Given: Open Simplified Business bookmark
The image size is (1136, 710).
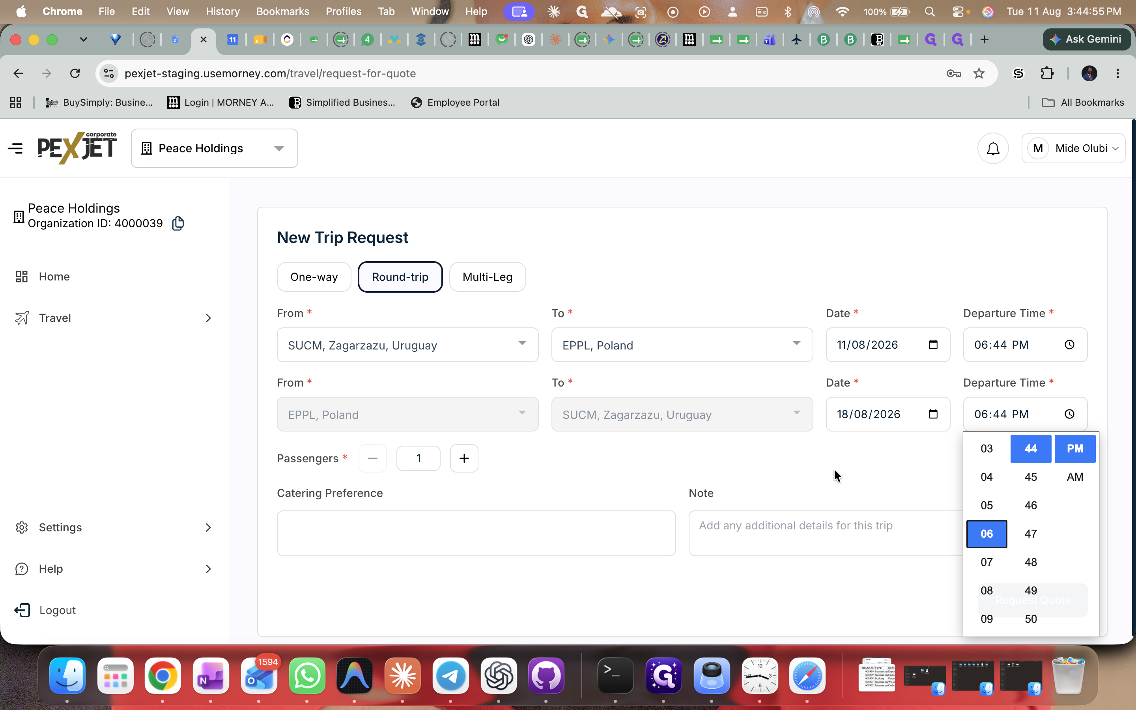Looking at the screenshot, I should click(342, 103).
